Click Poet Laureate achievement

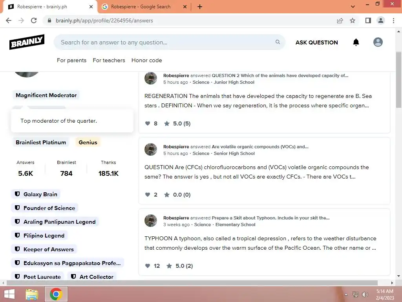37,277
